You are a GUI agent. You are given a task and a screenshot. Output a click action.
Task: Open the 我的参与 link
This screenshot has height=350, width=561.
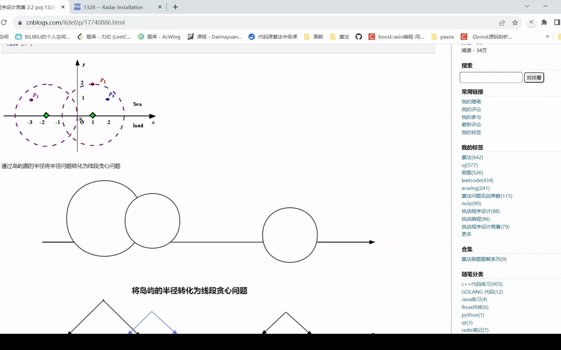click(471, 117)
